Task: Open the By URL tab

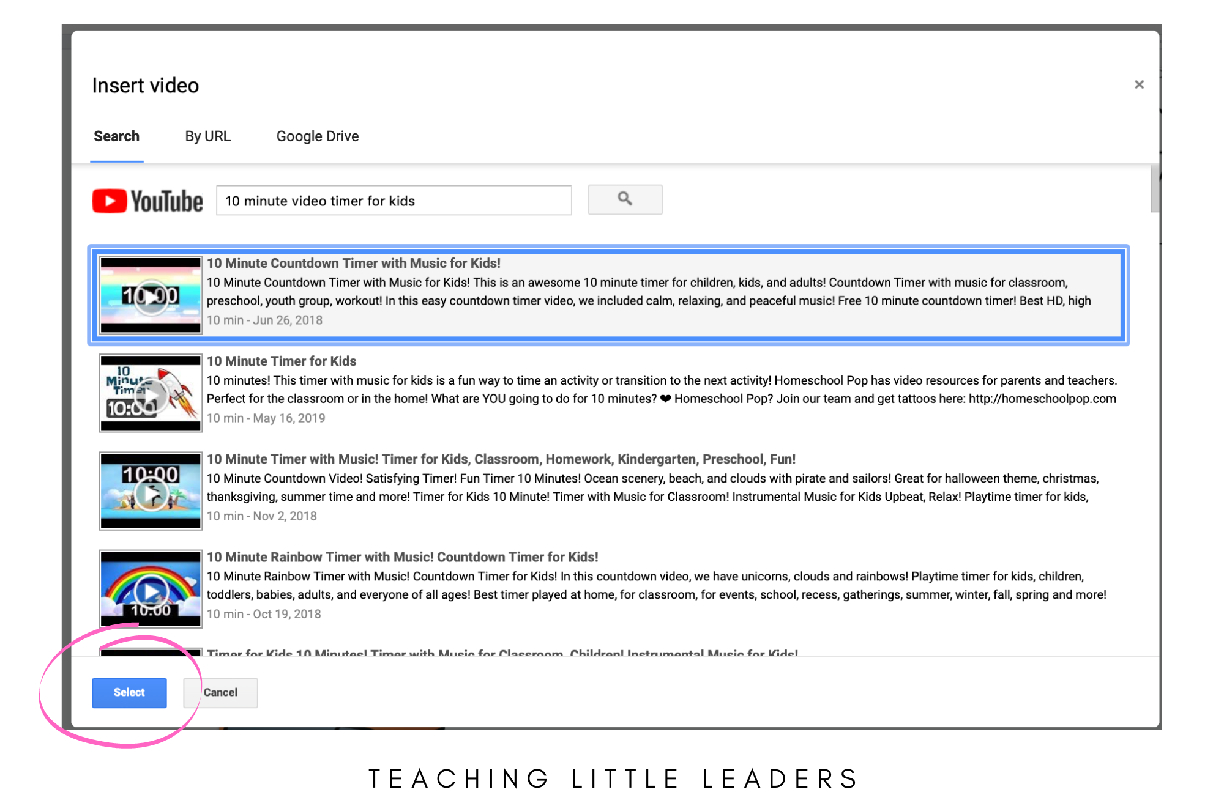Action: tap(207, 136)
